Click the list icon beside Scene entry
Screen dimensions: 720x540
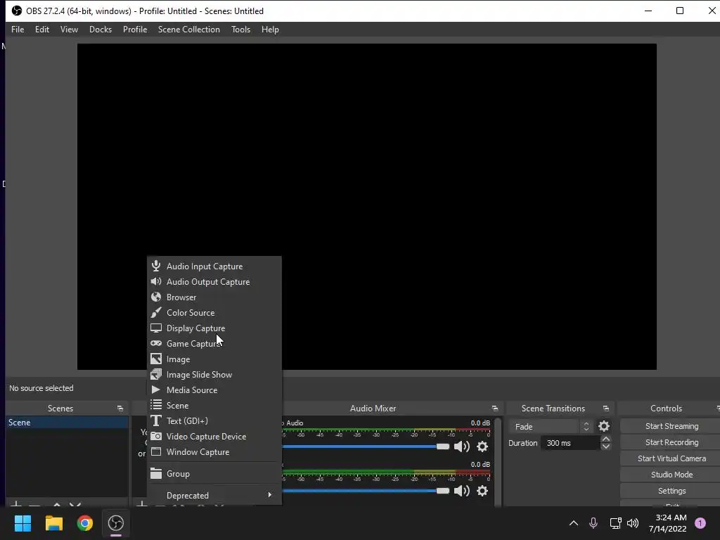(x=156, y=405)
